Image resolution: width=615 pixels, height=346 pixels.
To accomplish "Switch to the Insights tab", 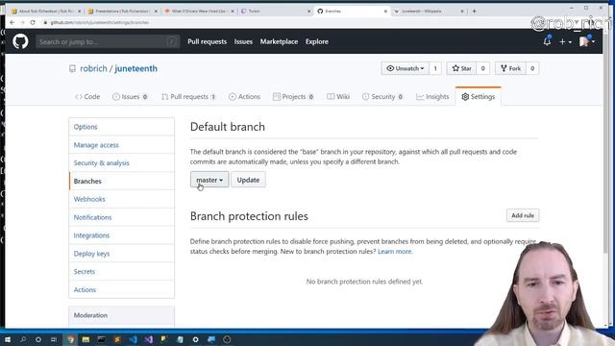I will [x=432, y=96].
